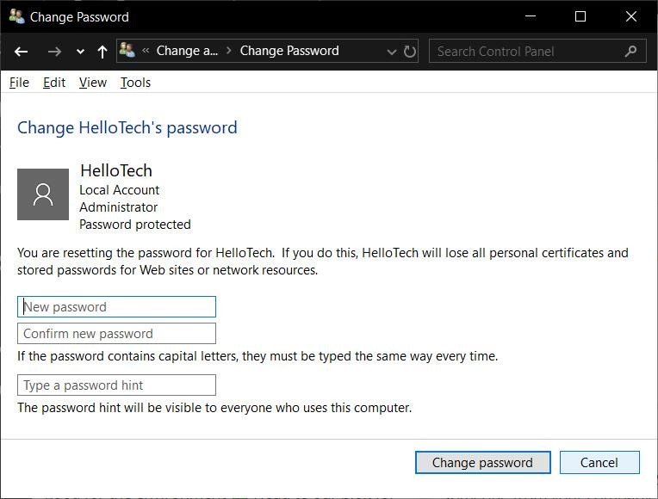
Task: Click the 'Password protected' text
Action: tap(135, 225)
